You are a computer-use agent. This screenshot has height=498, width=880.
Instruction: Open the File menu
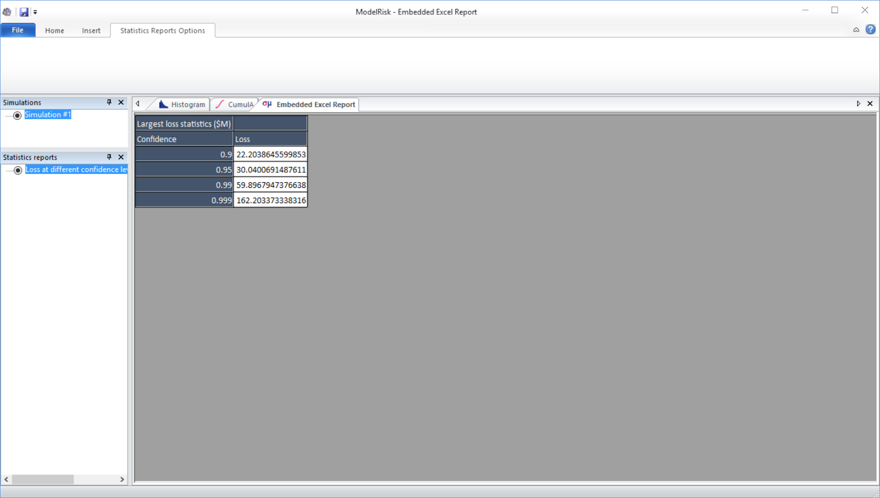tap(18, 30)
